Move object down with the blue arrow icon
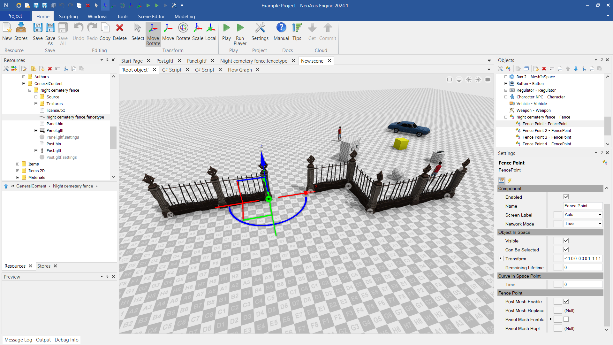Image resolution: width=613 pixels, height=345 pixels. click(576, 69)
